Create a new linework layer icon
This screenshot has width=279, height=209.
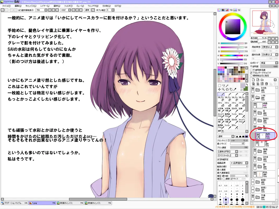(258, 80)
